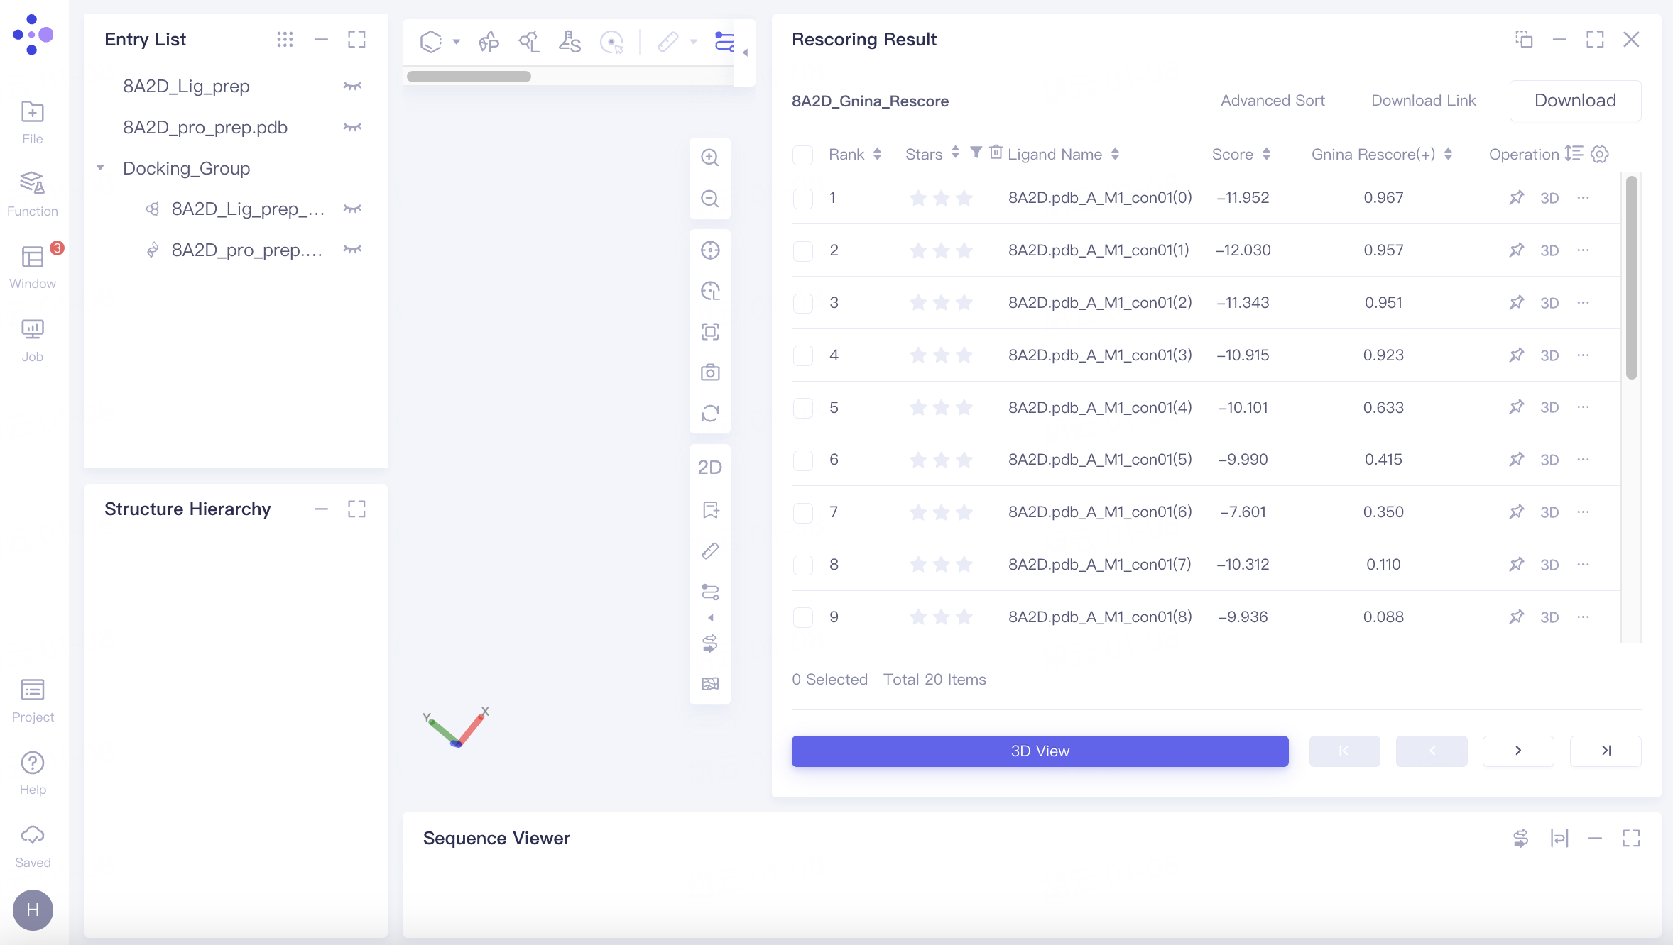This screenshot has height=945, width=1673.
Task: Select the Protein preparation tool
Action: click(489, 43)
